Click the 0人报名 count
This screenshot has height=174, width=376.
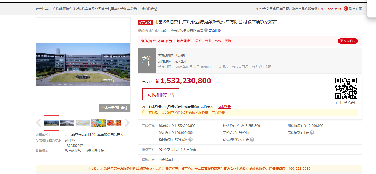click(222, 67)
